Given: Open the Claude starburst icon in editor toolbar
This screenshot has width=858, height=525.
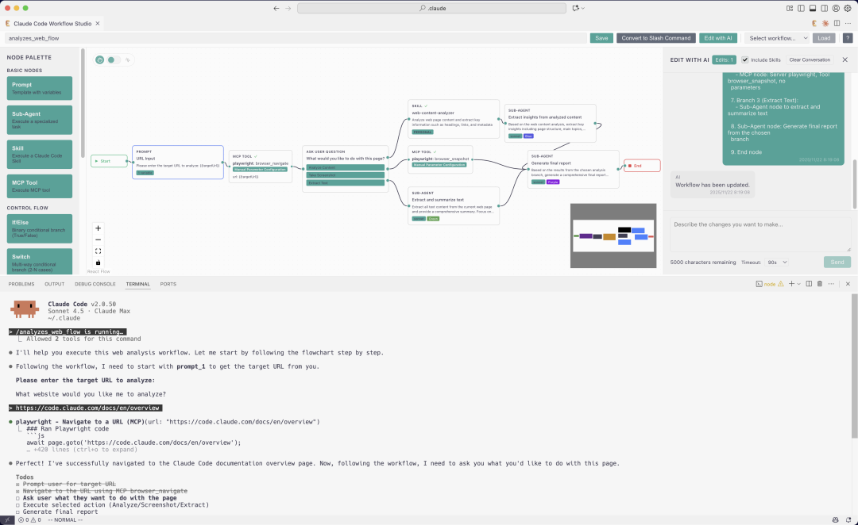Looking at the screenshot, I should click(x=825, y=23).
